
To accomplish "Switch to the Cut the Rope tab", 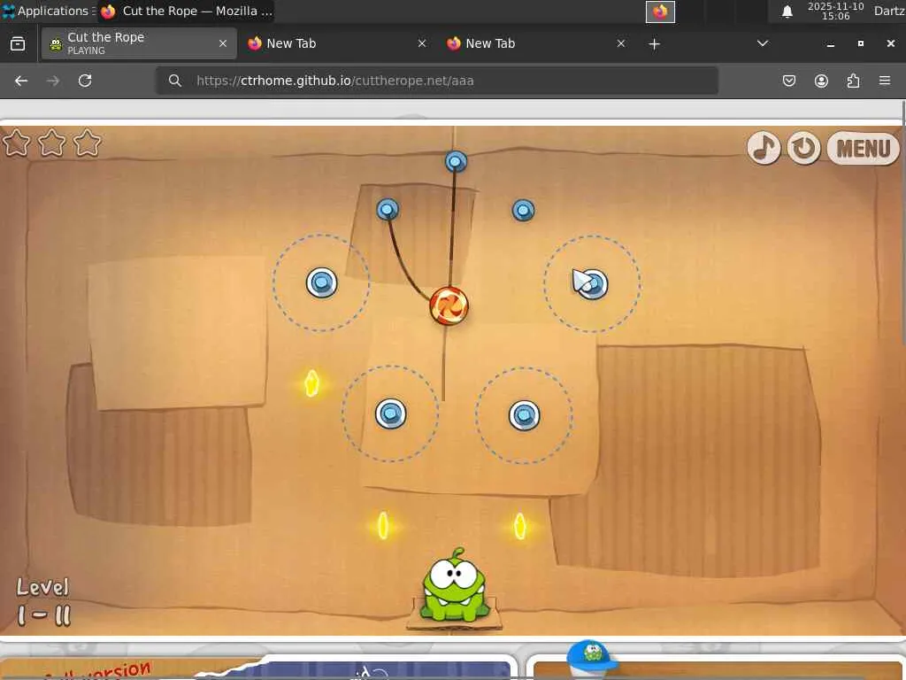I will pyautogui.click(x=139, y=43).
